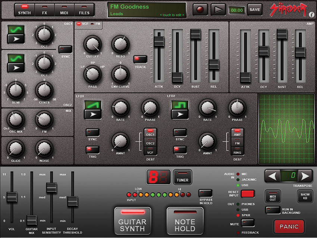Click the SAVE button
Screen dimensions: 317x238
click(255, 9)
